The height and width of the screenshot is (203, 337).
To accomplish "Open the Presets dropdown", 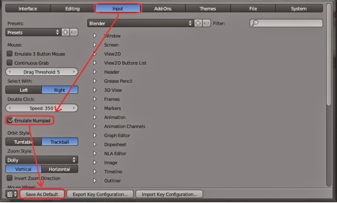I will 33,32.
